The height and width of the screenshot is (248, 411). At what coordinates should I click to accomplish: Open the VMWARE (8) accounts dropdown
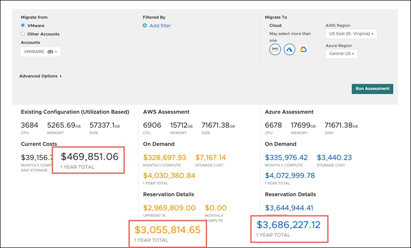pos(41,52)
